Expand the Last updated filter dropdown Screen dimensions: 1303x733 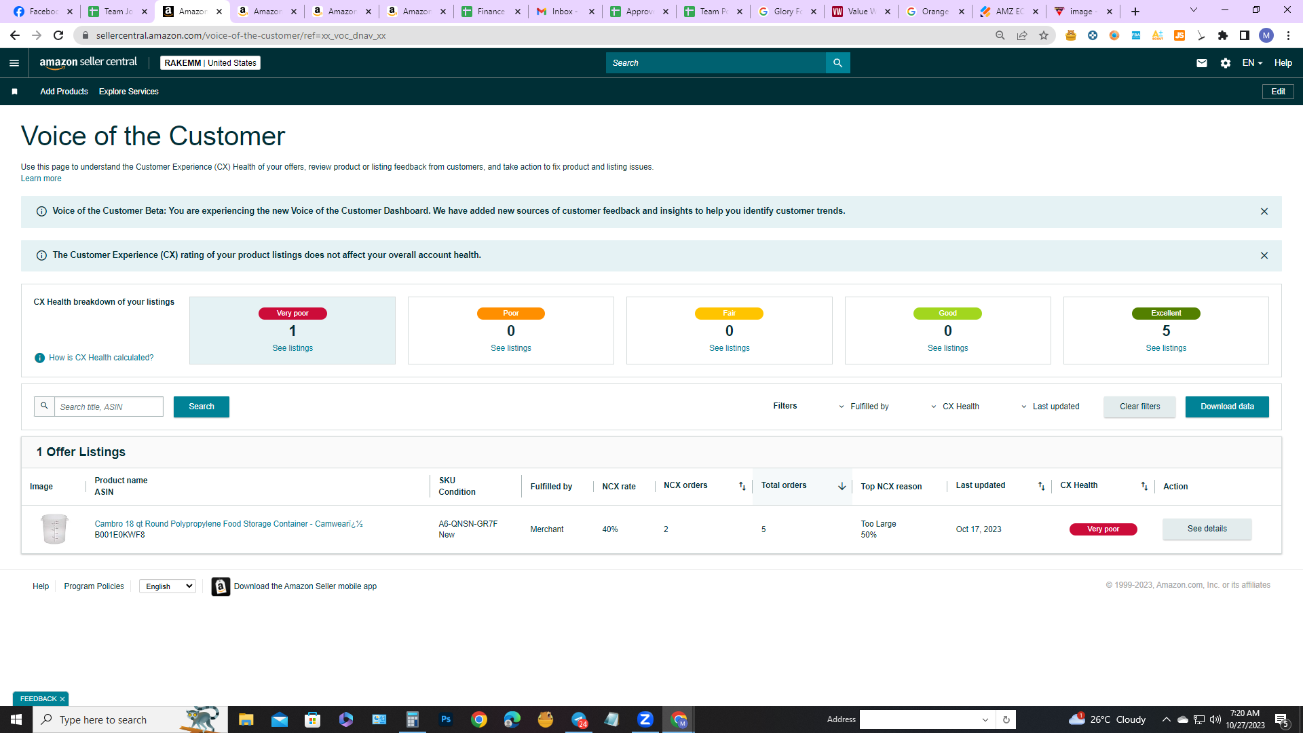tap(1050, 407)
